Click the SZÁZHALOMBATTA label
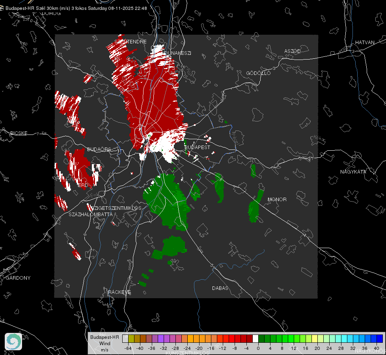 [x=91, y=214]
